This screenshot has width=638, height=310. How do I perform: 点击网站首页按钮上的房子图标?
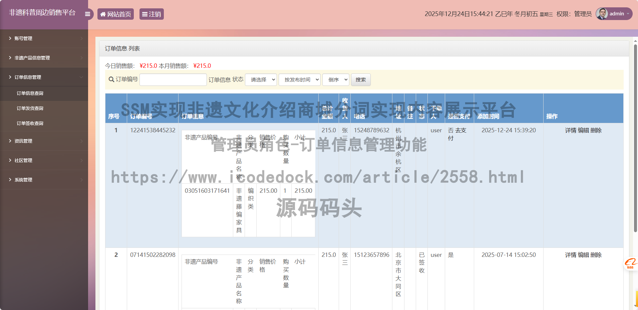click(x=103, y=14)
